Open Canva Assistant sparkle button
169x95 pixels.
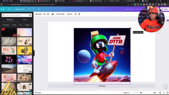pos(166,86)
